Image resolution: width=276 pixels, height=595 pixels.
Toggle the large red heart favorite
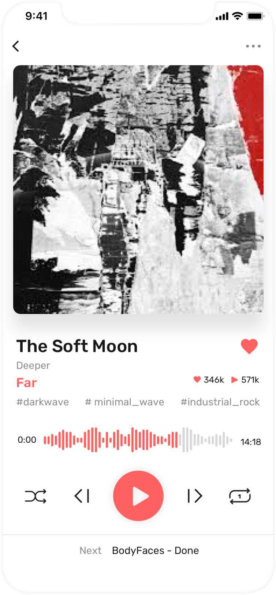click(x=249, y=346)
